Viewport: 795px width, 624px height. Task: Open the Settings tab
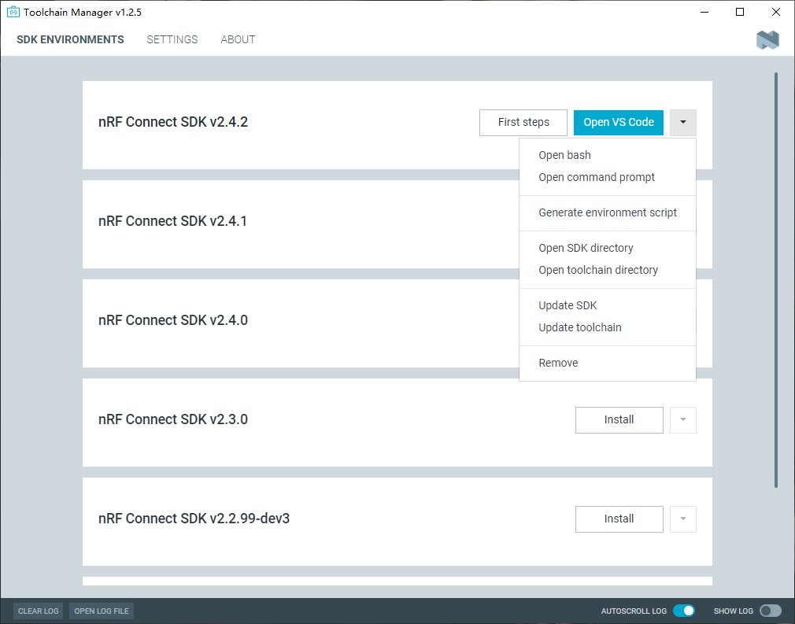[x=172, y=39]
